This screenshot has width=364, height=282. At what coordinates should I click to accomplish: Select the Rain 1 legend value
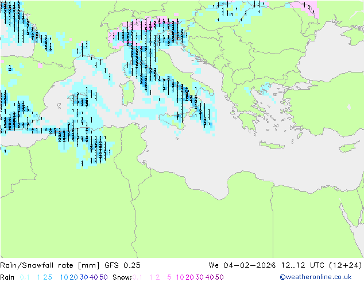click(38, 277)
